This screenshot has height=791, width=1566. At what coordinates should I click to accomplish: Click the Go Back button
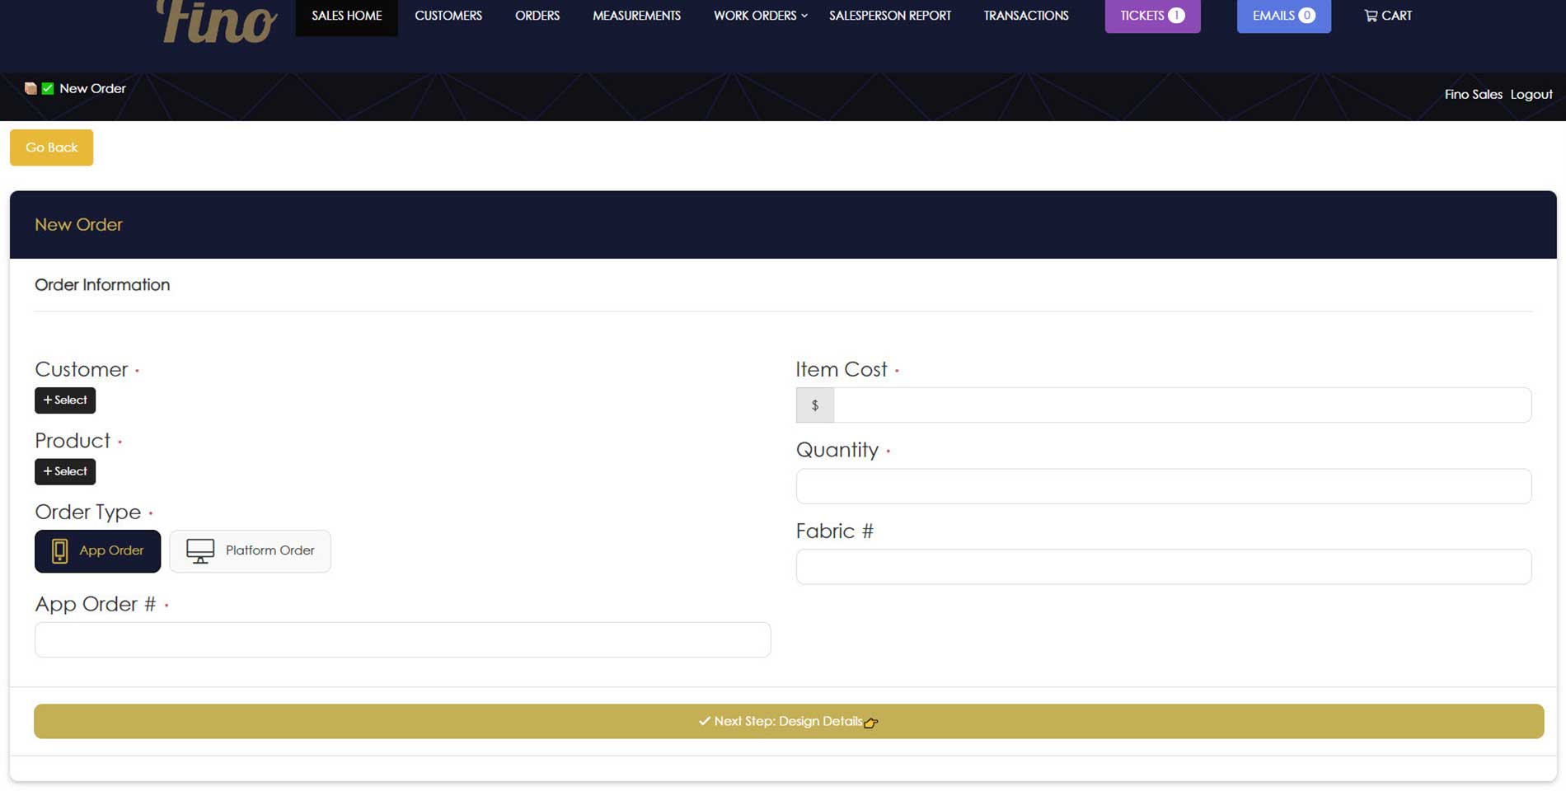click(51, 147)
